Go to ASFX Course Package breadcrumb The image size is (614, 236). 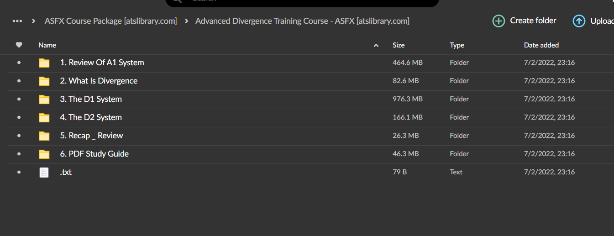click(110, 21)
